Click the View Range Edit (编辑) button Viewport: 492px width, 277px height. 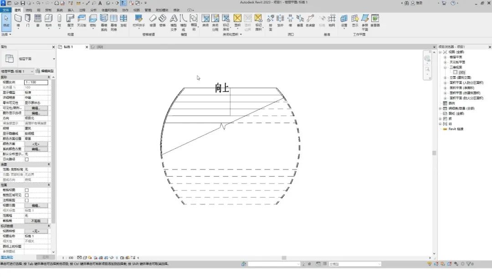pyautogui.click(x=36, y=205)
